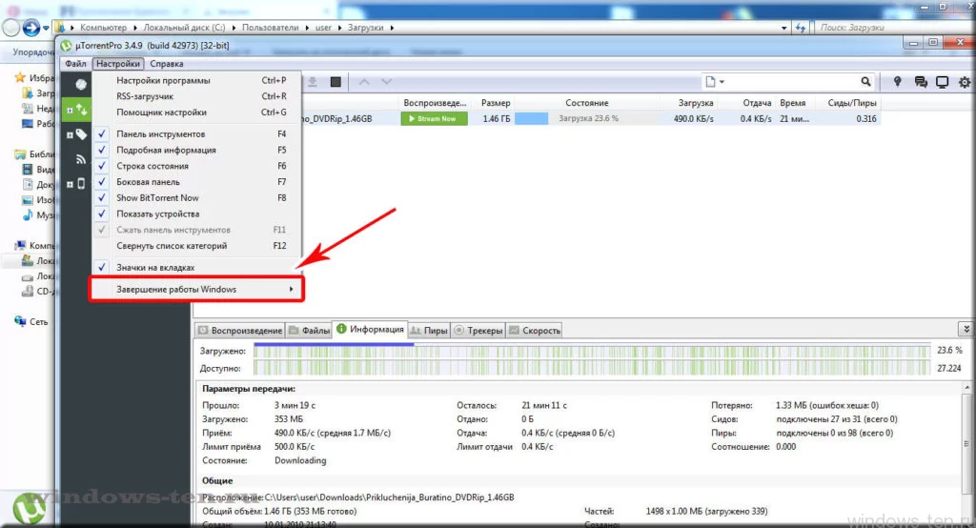Image resolution: width=976 pixels, height=528 pixels.
Task: Click the gear preferences icon in toolbar
Action: (964, 82)
